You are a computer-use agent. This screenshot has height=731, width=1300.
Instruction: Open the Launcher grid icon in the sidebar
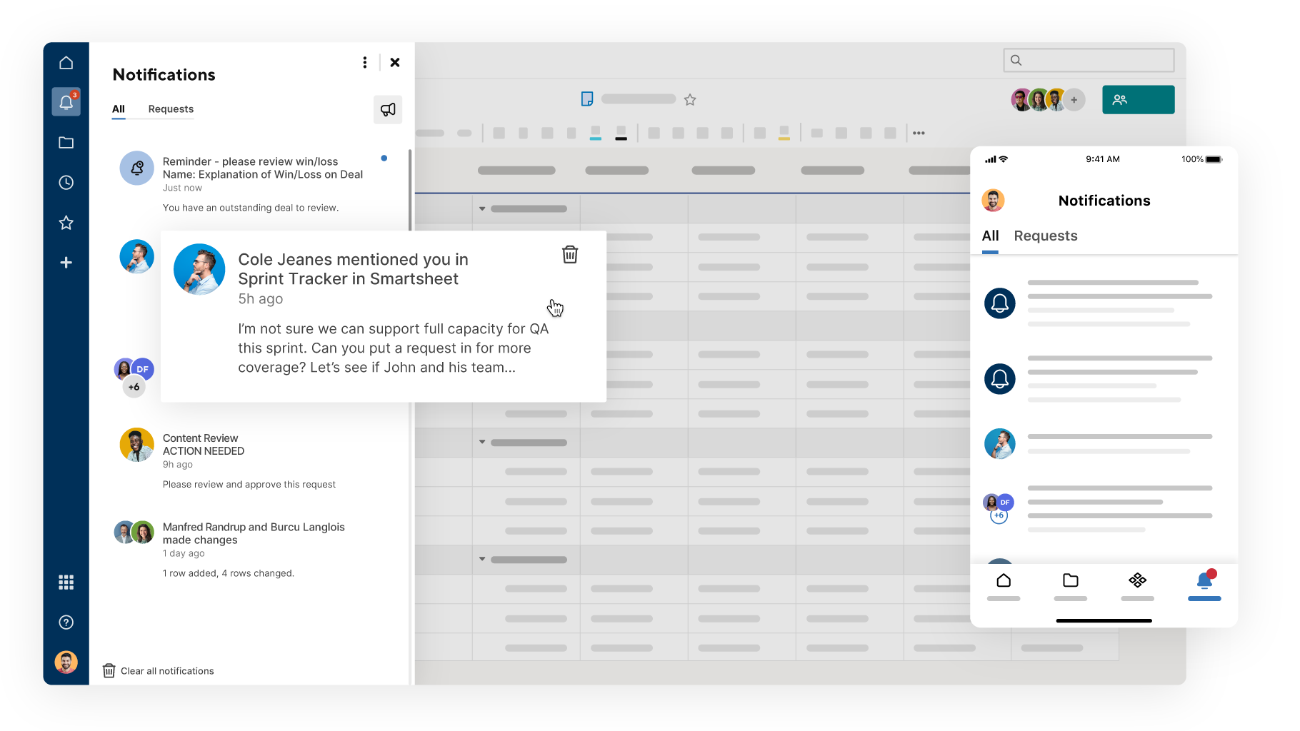coord(66,583)
